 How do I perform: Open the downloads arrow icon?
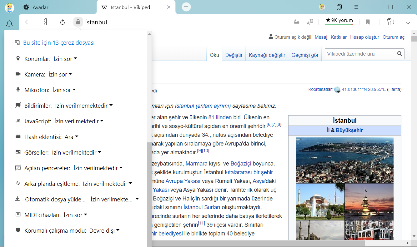tap(408, 22)
